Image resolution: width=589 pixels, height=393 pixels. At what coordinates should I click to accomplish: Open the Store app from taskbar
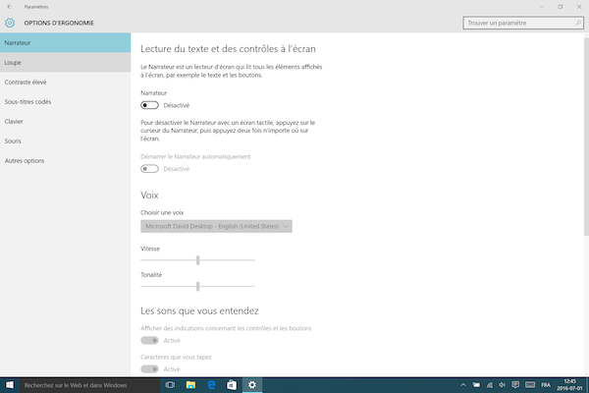click(232, 385)
